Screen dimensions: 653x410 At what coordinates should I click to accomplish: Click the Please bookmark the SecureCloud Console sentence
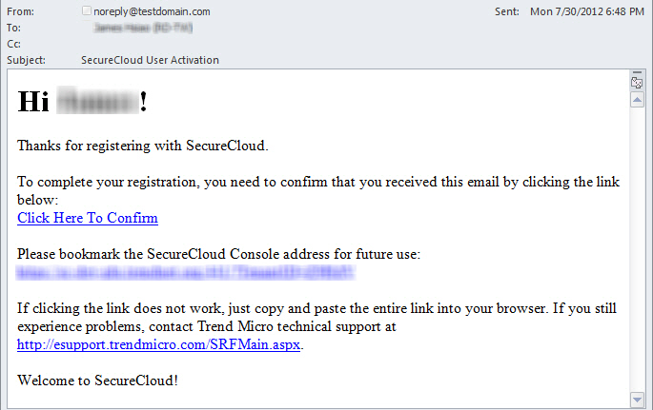click(x=218, y=254)
